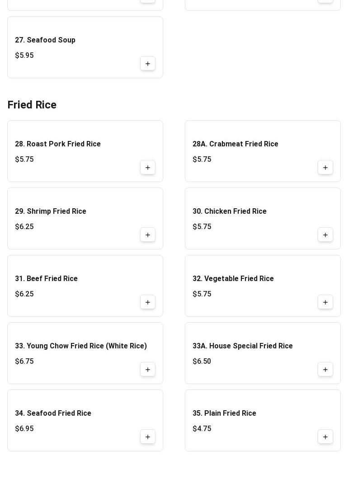Open 28A. Crabmeat Fried Rice details

pyautogui.click(x=235, y=144)
